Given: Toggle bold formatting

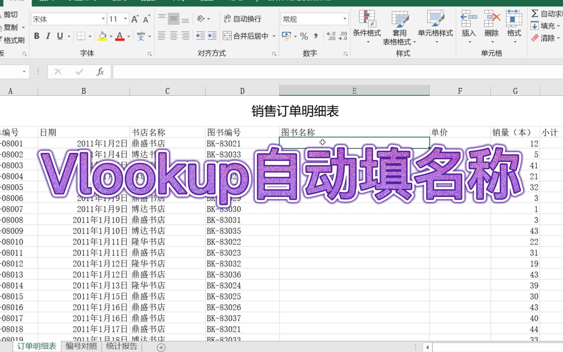Looking at the screenshot, I should pyautogui.click(x=37, y=36).
